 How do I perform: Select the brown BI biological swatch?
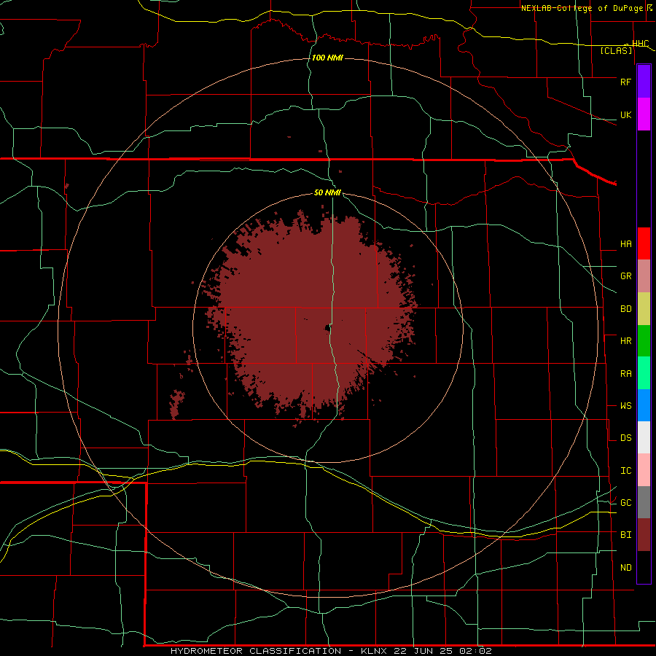644,535
